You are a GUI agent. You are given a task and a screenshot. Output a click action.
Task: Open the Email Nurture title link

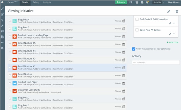(x=25, y=74)
